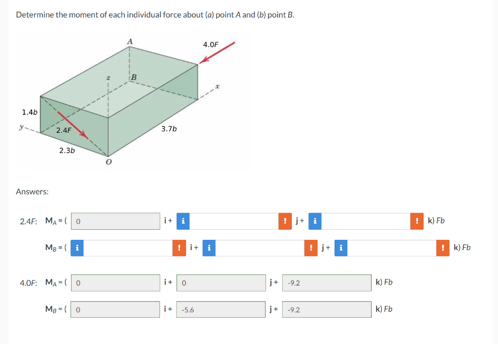Click the orange warning icon on 2.4F MB k field

443,248
